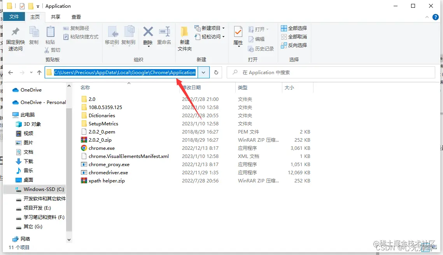Go up one folder level
The width and height of the screenshot is (443, 255).
(x=39, y=73)
